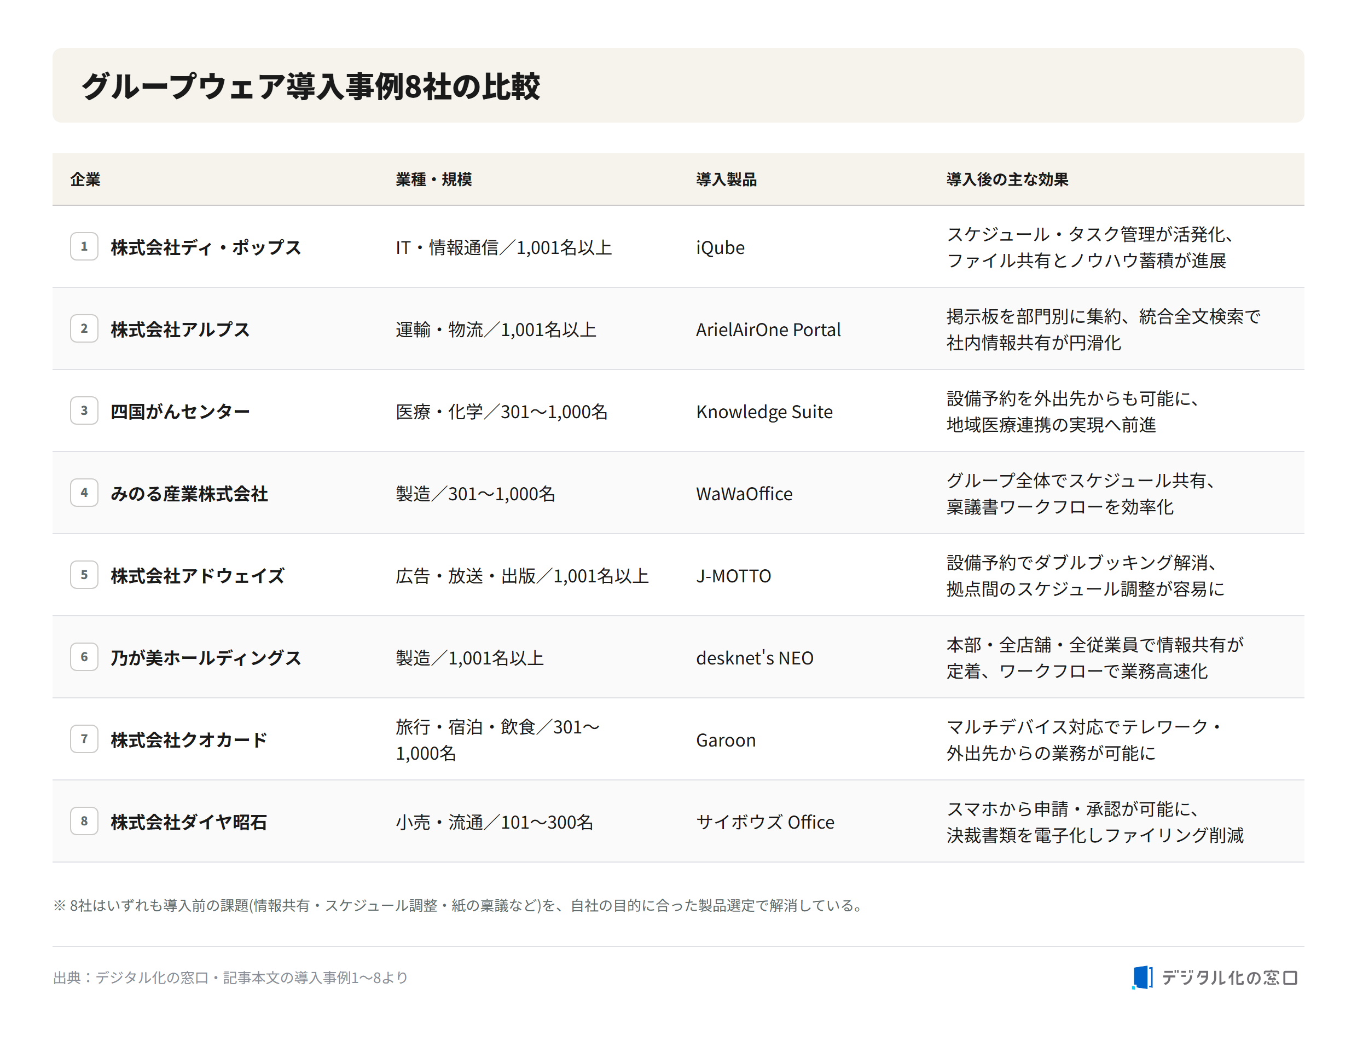Select company name 株式会社ディ・ポップス
The image size is (1357, 1041).
point(206,247)
